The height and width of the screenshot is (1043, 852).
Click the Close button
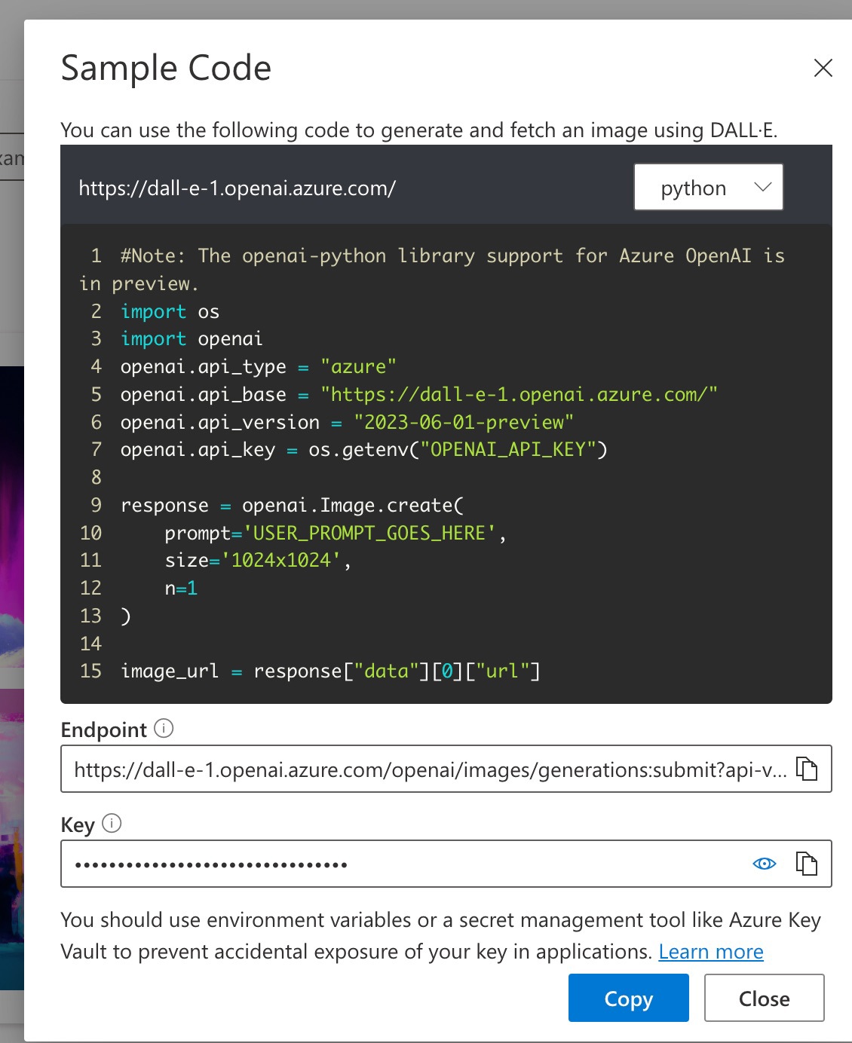pos(765,998)
